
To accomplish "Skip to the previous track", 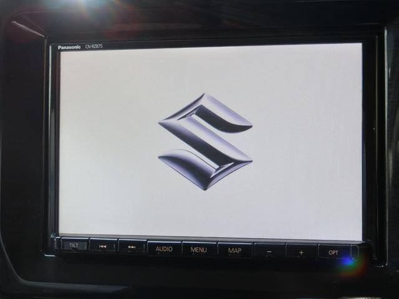I will click(103, 247).
